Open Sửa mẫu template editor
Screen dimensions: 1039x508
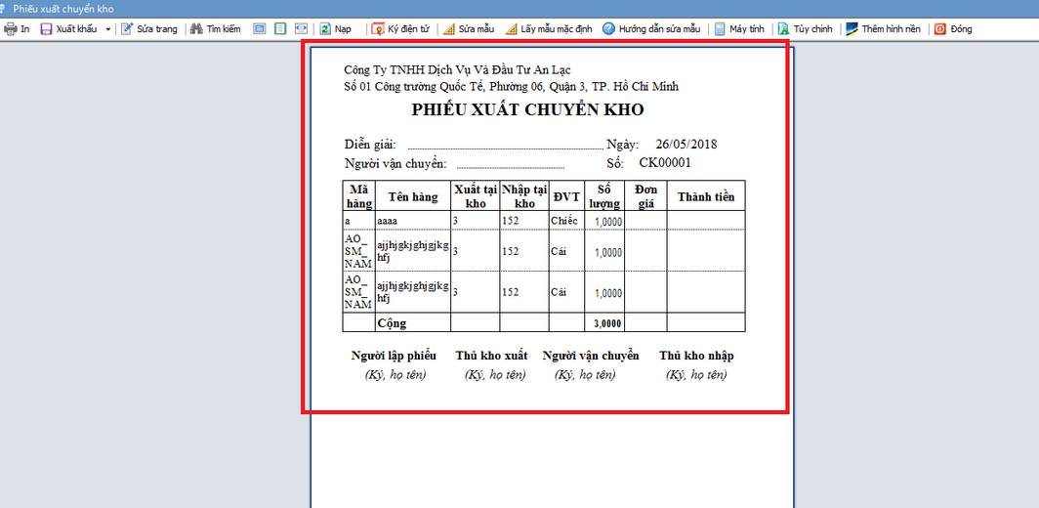469,29
